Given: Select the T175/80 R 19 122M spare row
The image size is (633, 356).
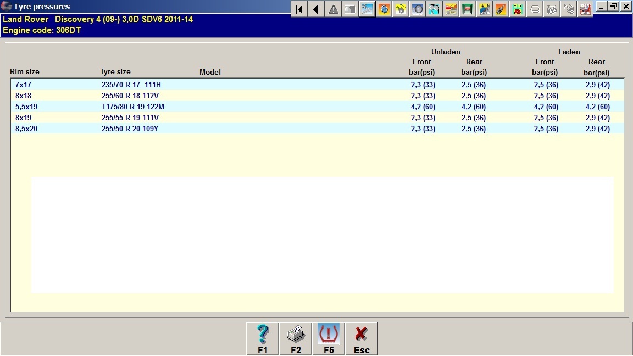Looking at the screenshot, I should 133,107.
